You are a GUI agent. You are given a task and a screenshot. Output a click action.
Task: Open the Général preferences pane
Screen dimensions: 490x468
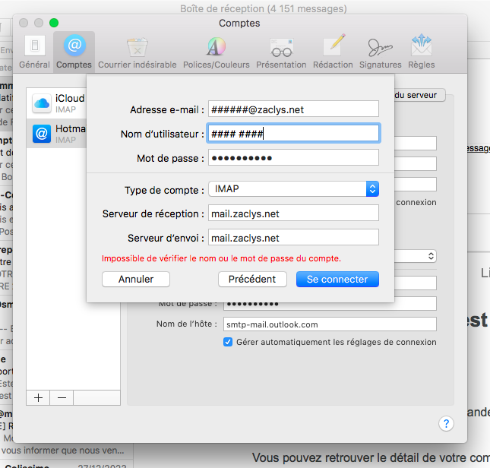tap(34, 51)
